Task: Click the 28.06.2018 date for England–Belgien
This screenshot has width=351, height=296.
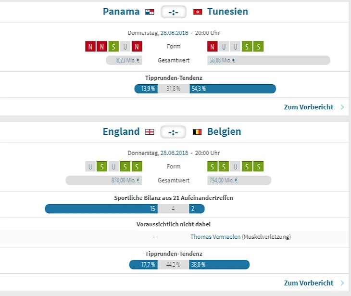Action: pyautogui.click(x=175, y=153)
